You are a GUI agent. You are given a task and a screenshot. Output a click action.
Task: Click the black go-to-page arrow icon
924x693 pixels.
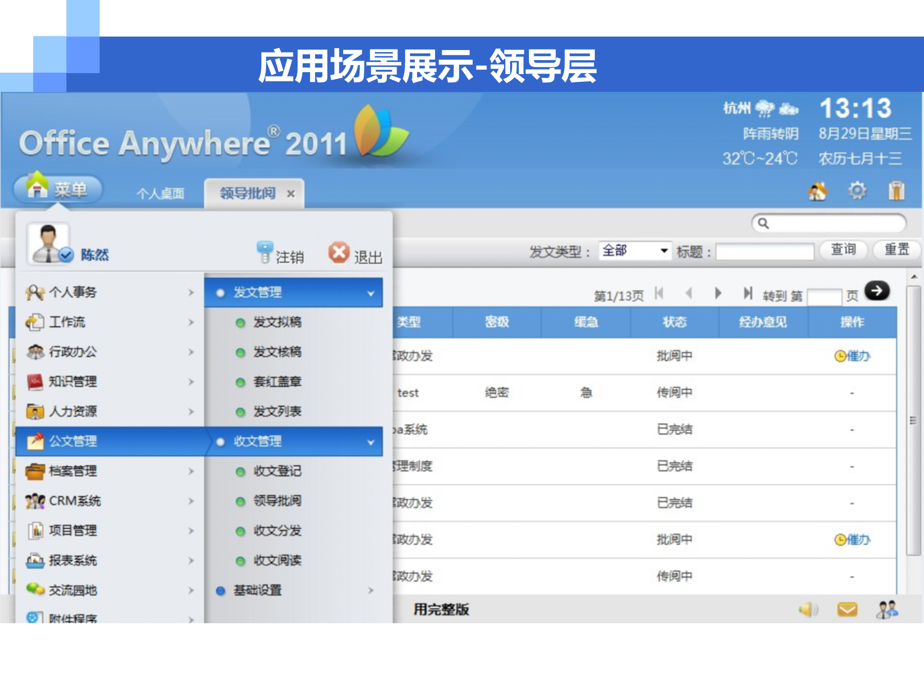click(878, 290)
